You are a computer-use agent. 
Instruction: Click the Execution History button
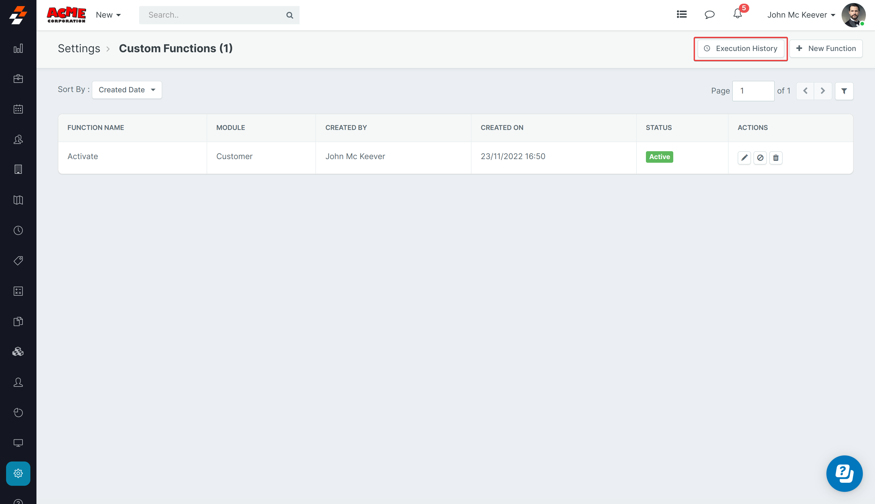pos(741,49)
